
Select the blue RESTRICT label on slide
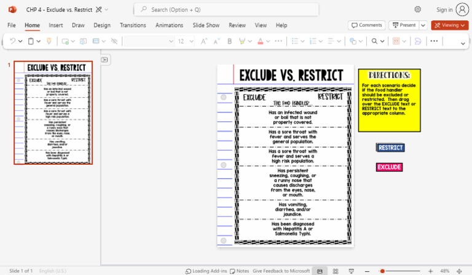coord(390,148)
